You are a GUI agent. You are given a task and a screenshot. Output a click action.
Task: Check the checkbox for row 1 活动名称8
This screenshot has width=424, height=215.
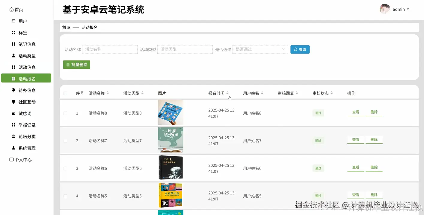[x=65, y=113]
